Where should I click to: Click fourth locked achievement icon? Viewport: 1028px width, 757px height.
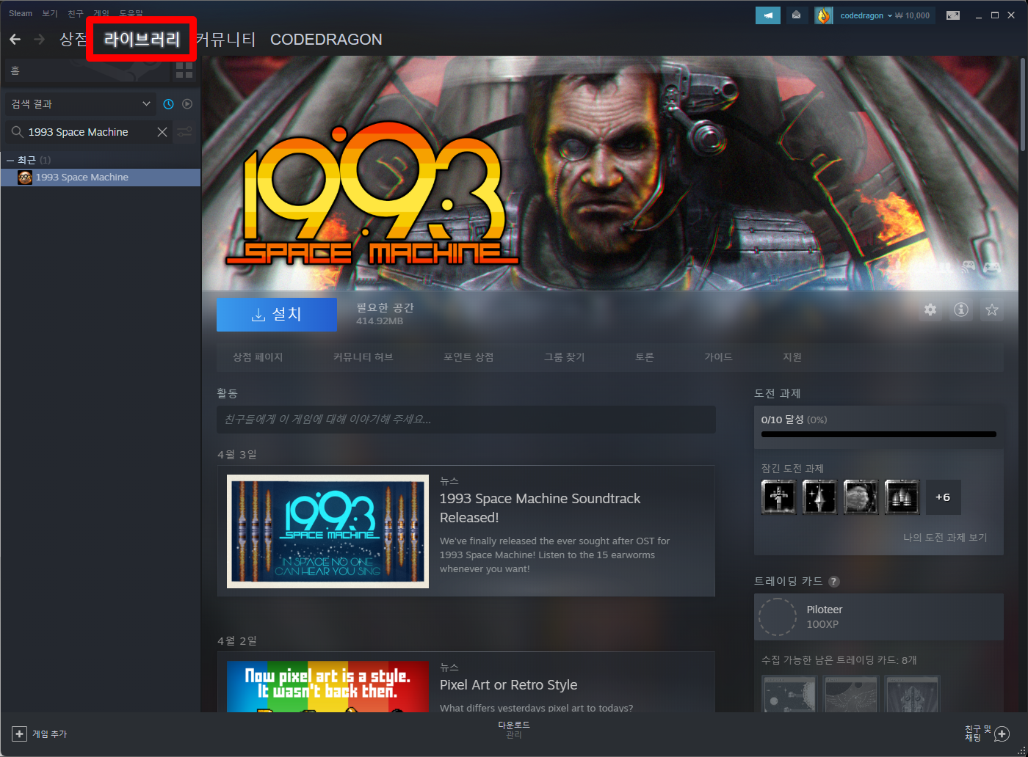pyautogui.click(x=902, y=497)
